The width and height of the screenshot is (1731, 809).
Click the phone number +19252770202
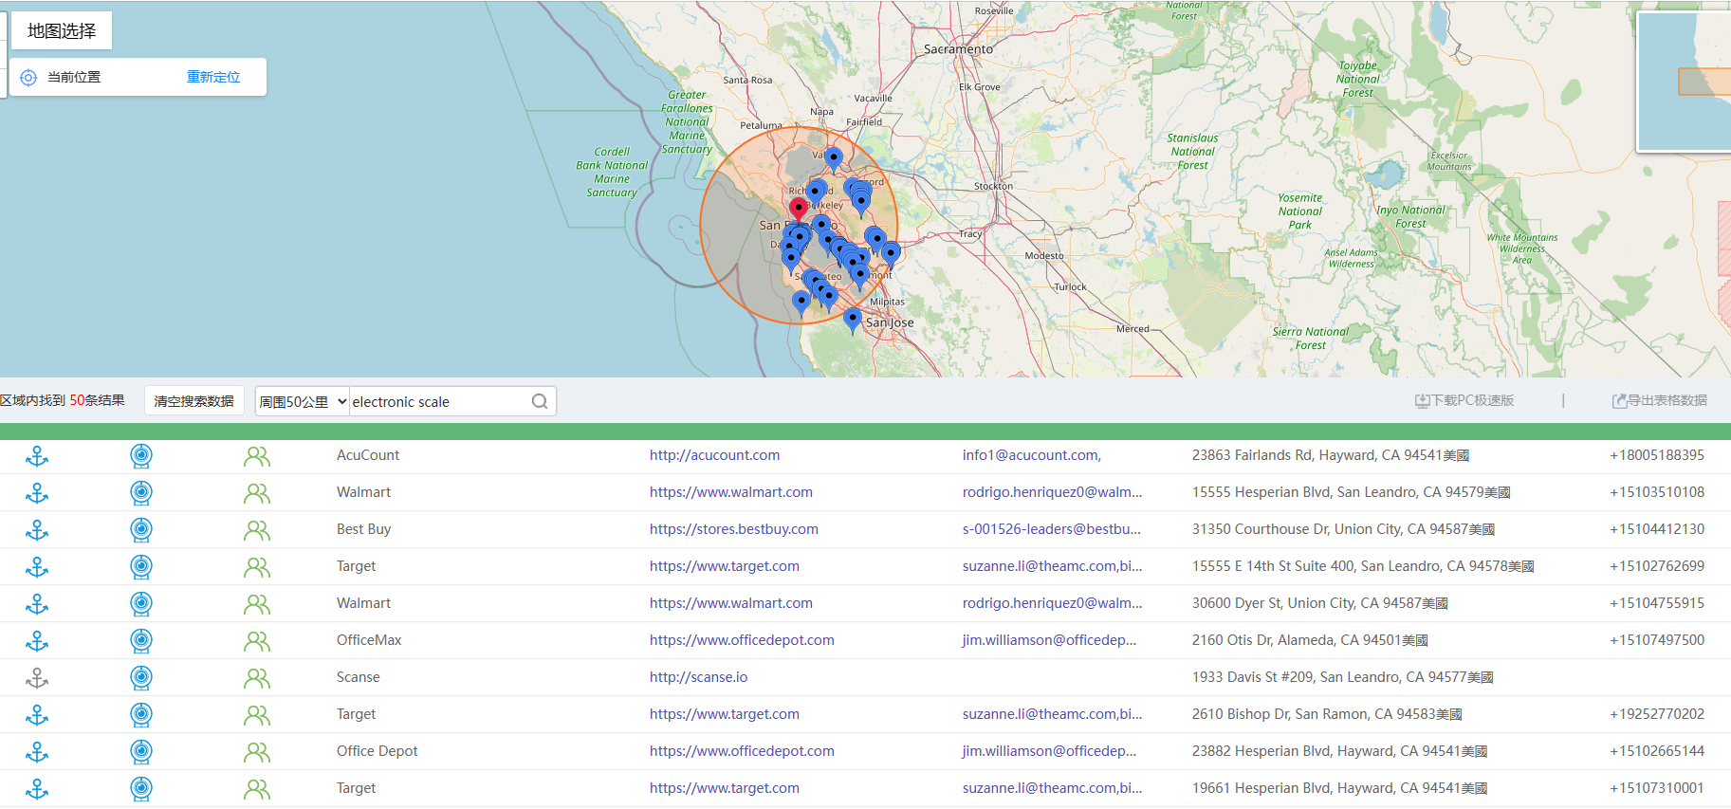click(x=1656, y=714)
